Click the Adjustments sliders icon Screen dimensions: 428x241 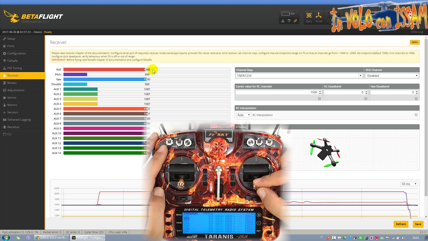click(x=4, y=90)
